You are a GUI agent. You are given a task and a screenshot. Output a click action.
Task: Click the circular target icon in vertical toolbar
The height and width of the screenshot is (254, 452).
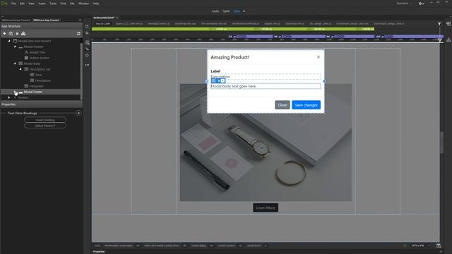87,55
